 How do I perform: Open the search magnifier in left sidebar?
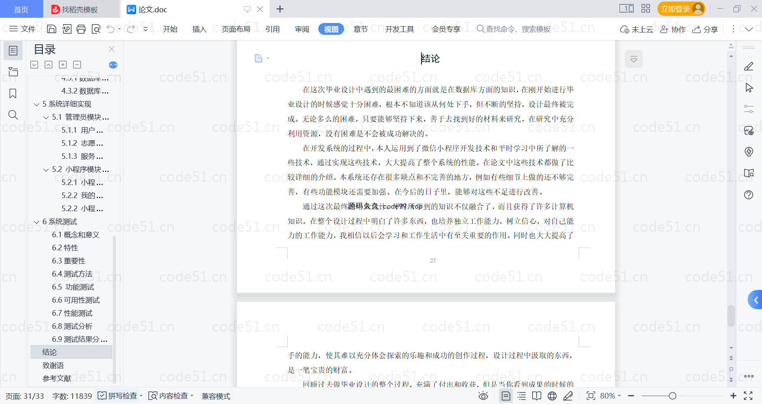pos(13,115)
